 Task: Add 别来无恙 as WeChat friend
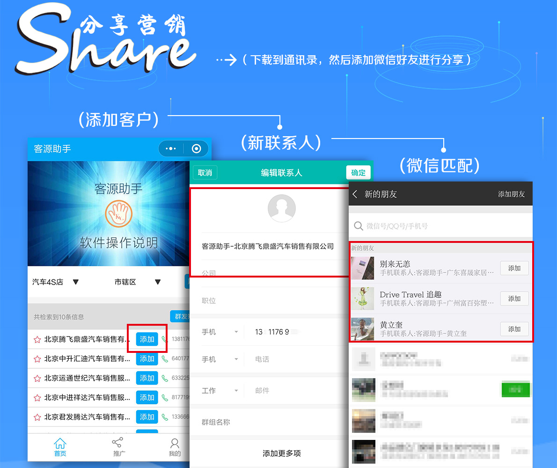coord(514,268)
